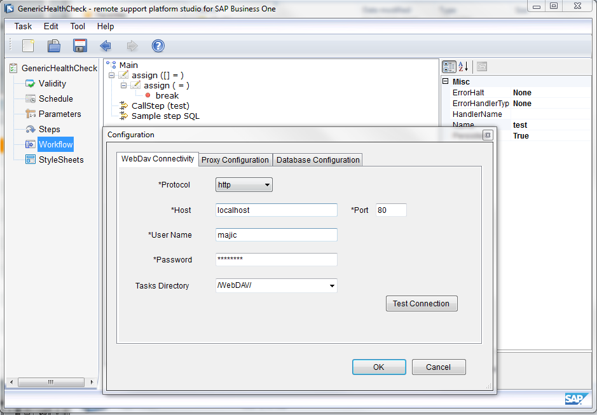Select the Steps tree item
Viewport: 597px width, 415px height.
point(50,129)
